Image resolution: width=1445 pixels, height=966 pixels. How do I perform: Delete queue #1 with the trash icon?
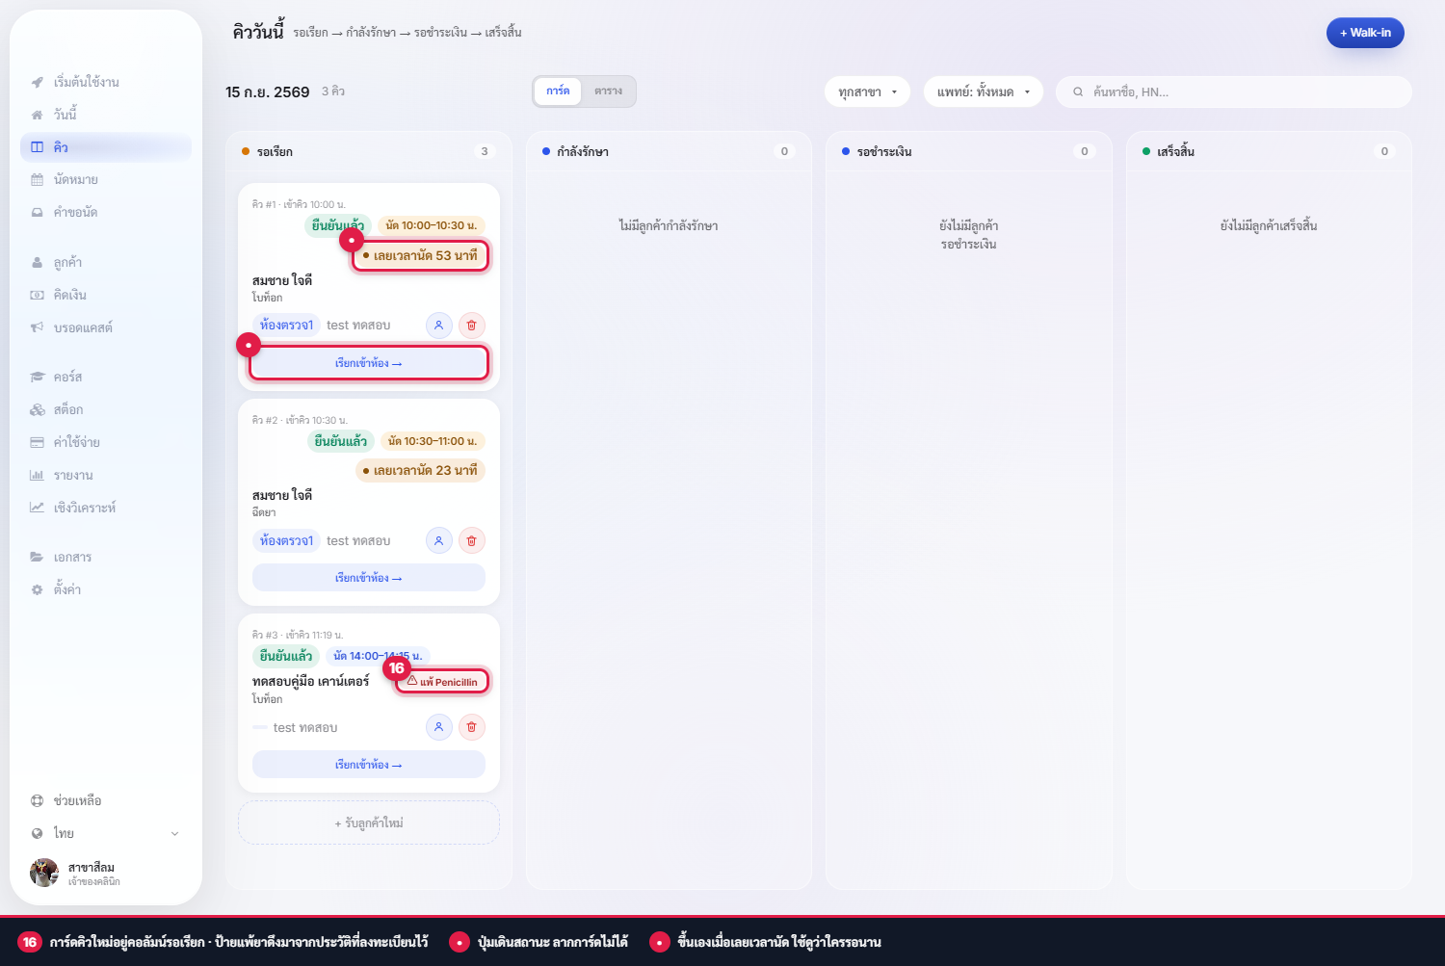471,326
